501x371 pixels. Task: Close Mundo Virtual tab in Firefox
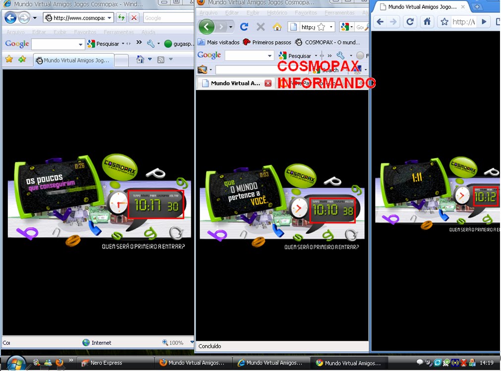268,83
